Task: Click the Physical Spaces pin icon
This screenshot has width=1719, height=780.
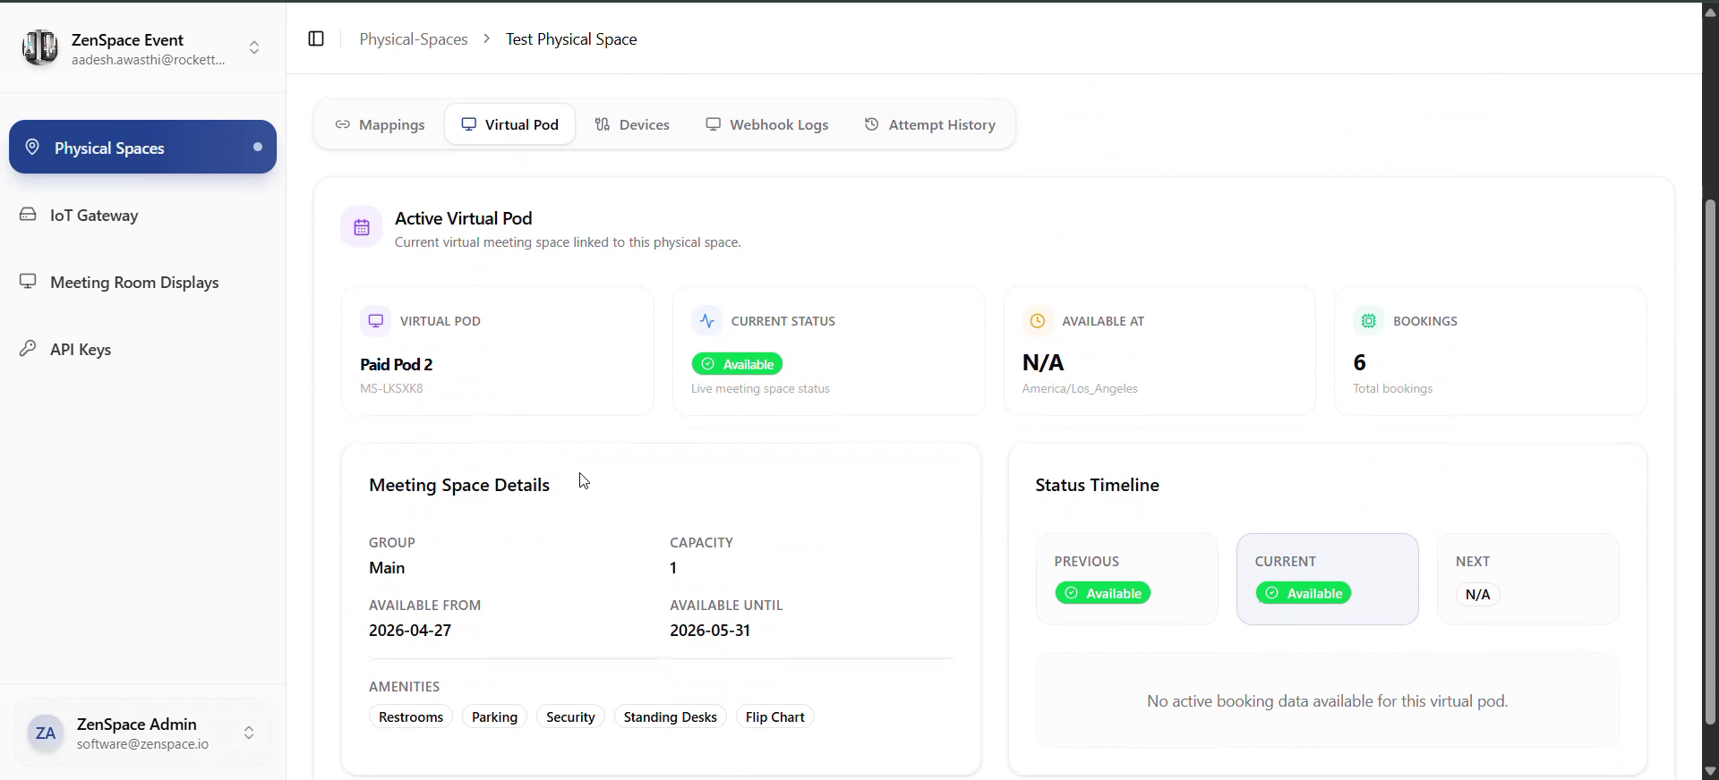Action: (32, 147)
